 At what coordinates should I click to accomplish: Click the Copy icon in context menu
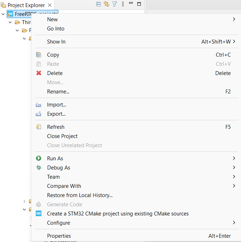coord(39,55)
